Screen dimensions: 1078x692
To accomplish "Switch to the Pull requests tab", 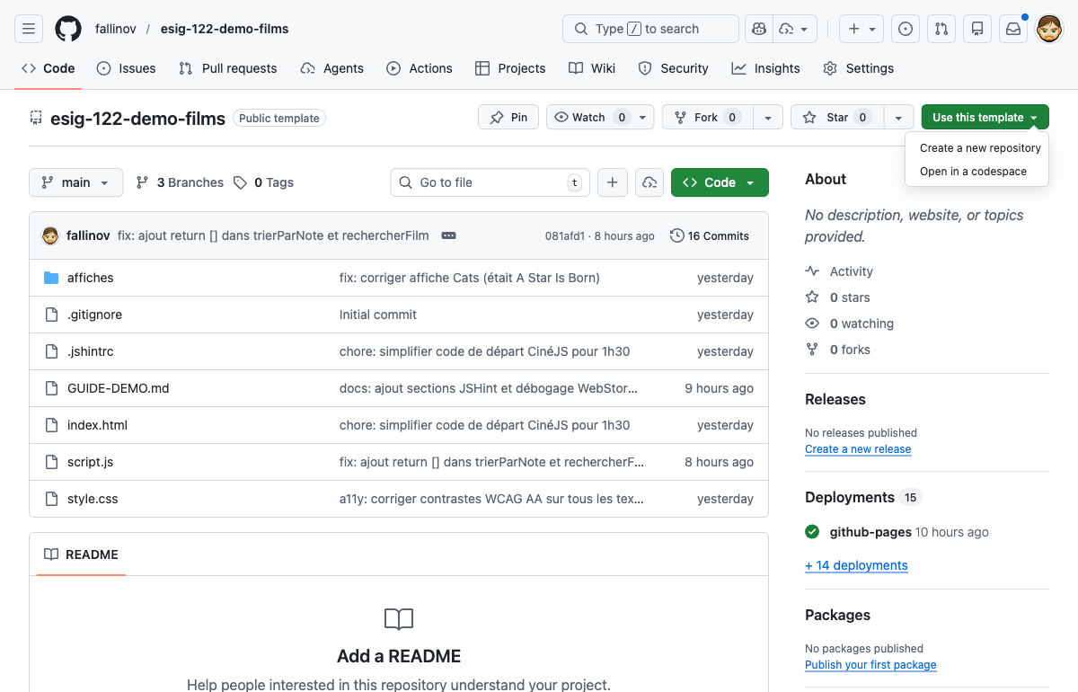I will [x=227, y=68].
